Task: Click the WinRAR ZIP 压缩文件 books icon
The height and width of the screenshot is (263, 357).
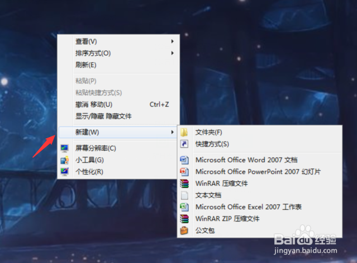Action: [184, 219]
